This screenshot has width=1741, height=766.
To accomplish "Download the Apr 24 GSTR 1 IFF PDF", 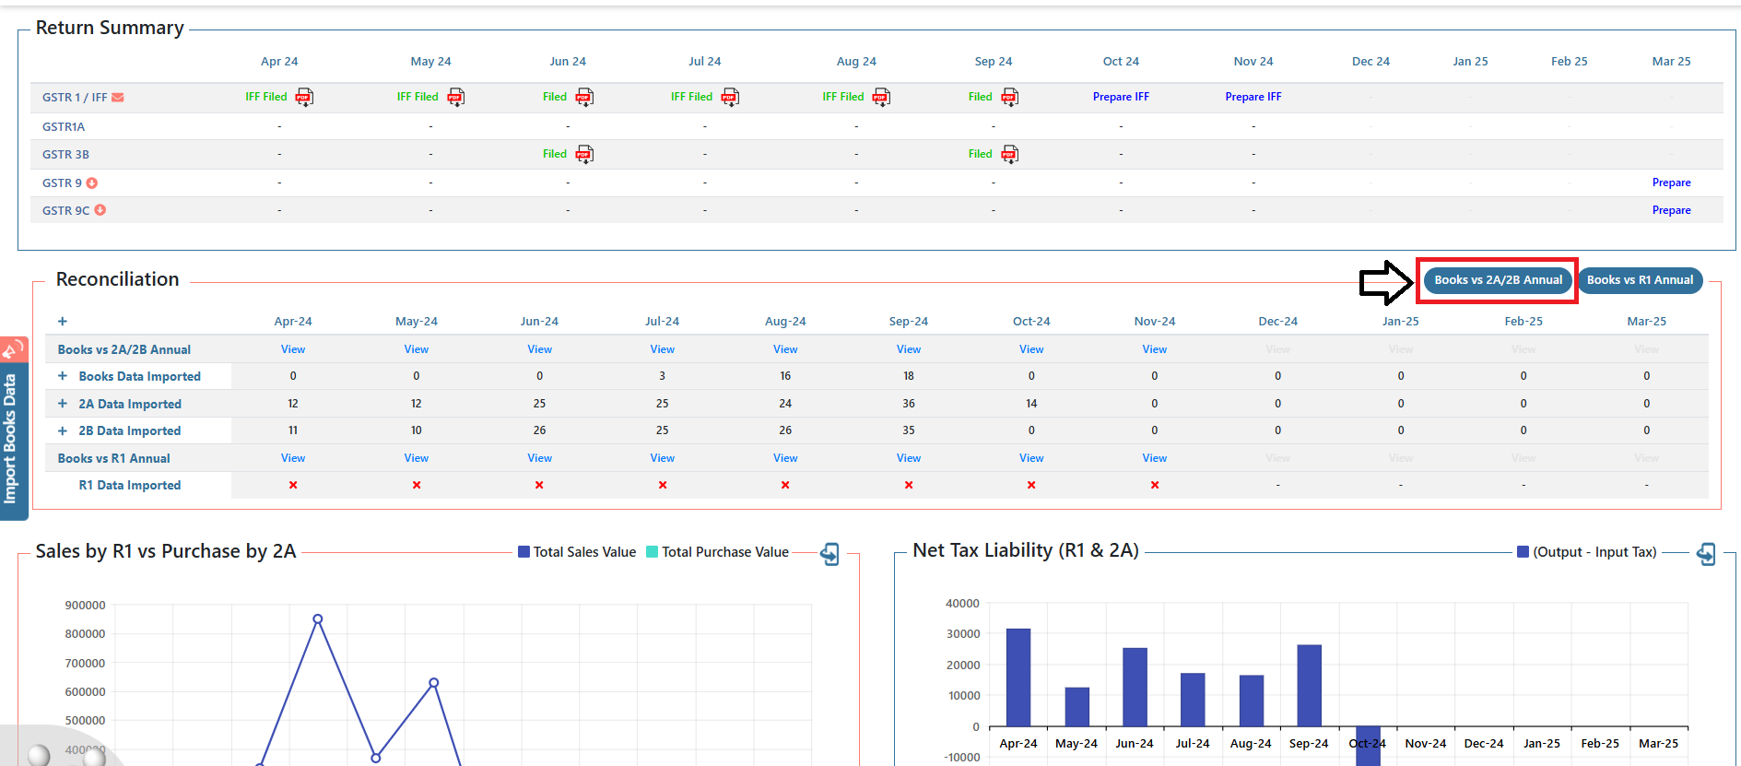I will (304, 97).
